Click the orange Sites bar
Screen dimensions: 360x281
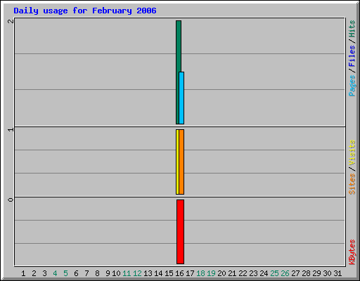point(181,162)
